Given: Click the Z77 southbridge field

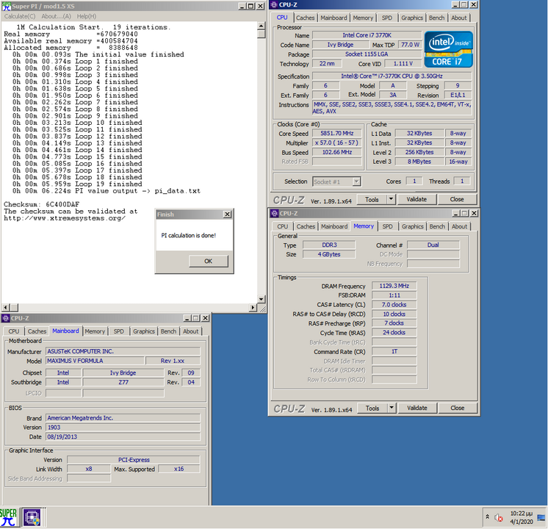Looking at the screenshot, I should [x=123, y=383].
